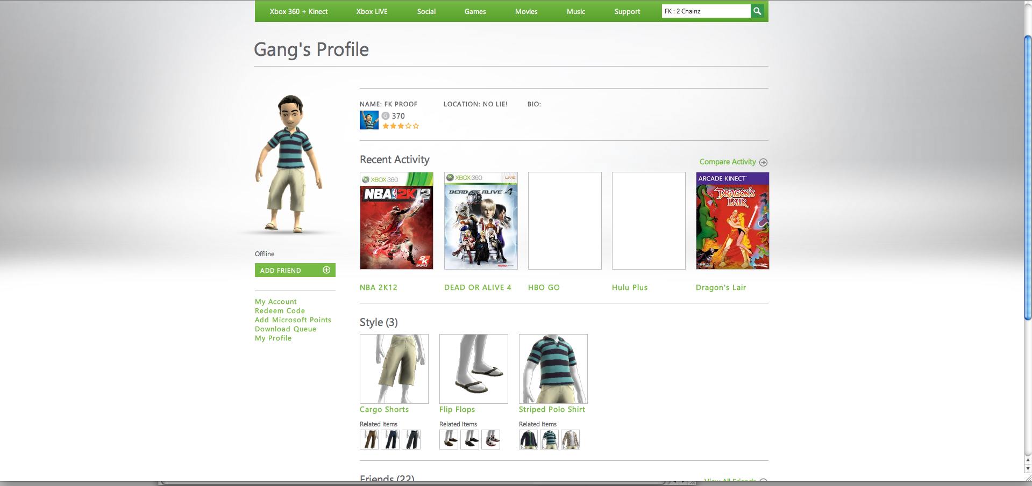Click the Offline status text
The image size is (1032, 486).
265,254
